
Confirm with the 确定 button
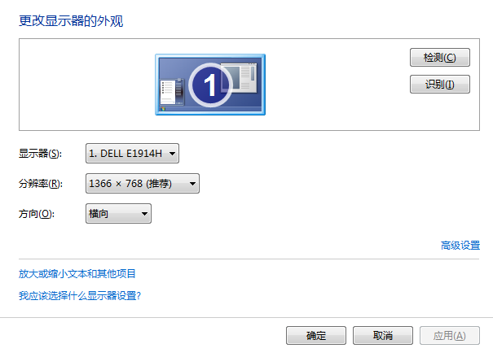(316, 335)
